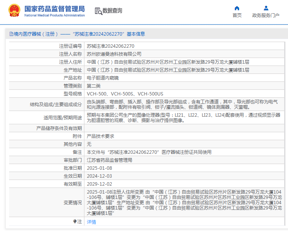Click the 生效日期 label
This screenshot has height=233, width=288.
[x=73, y=176]
